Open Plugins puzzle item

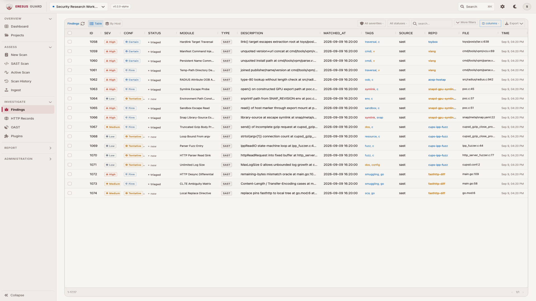pos(28,136)
